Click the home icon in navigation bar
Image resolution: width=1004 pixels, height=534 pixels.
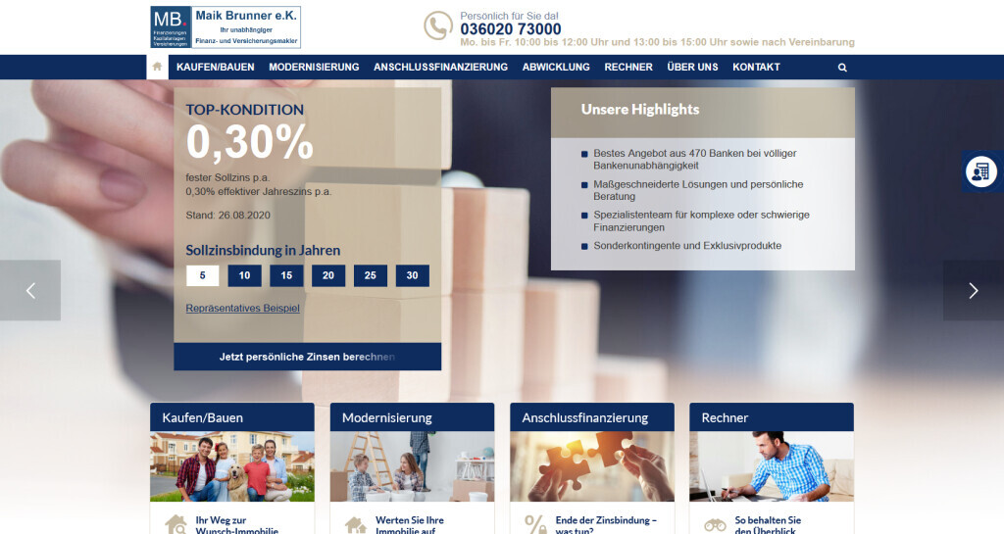(x=157, y=67)
